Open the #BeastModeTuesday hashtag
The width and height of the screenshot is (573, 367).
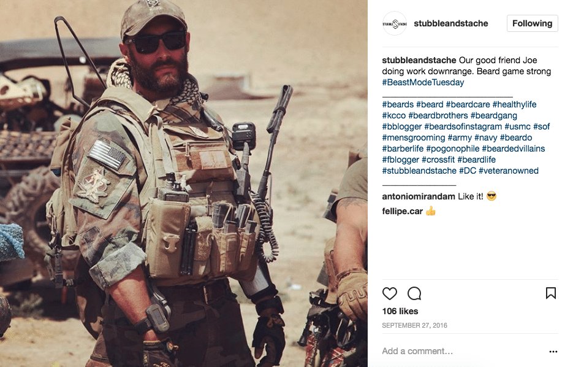[423, 82]
